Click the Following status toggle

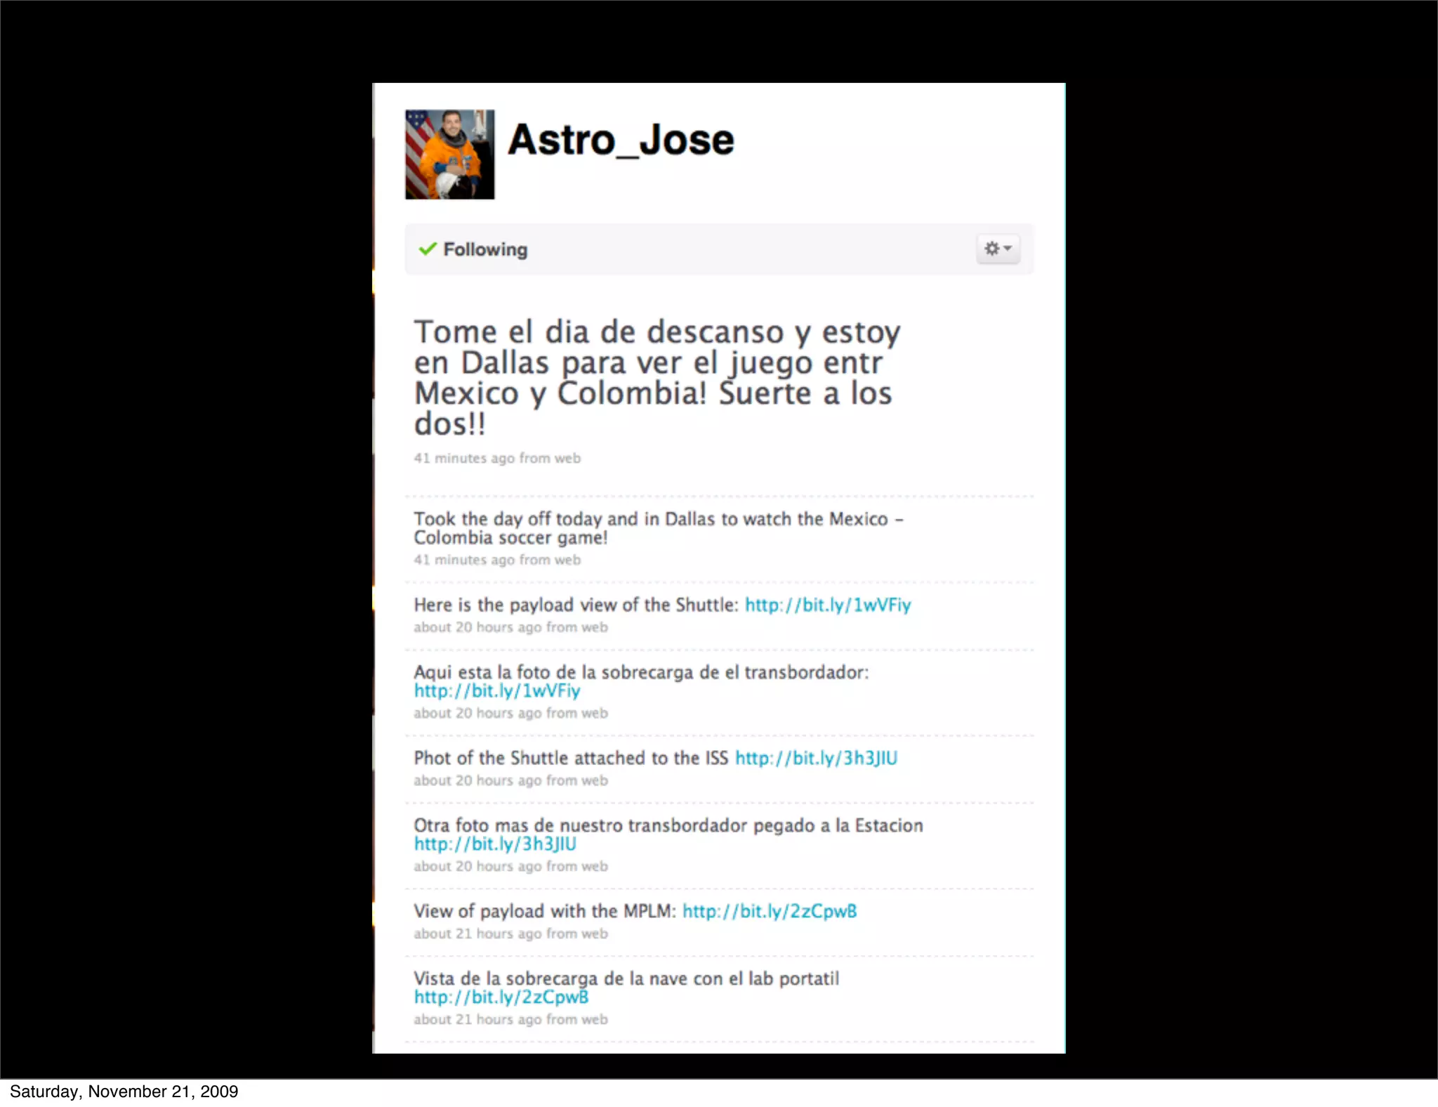484,249
